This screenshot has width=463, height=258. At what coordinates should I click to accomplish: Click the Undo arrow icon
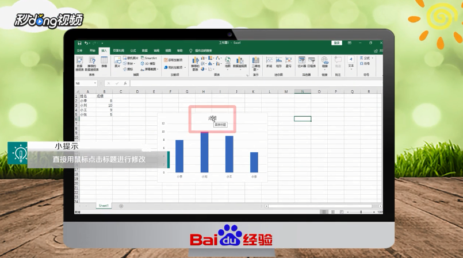pos(86,43)
